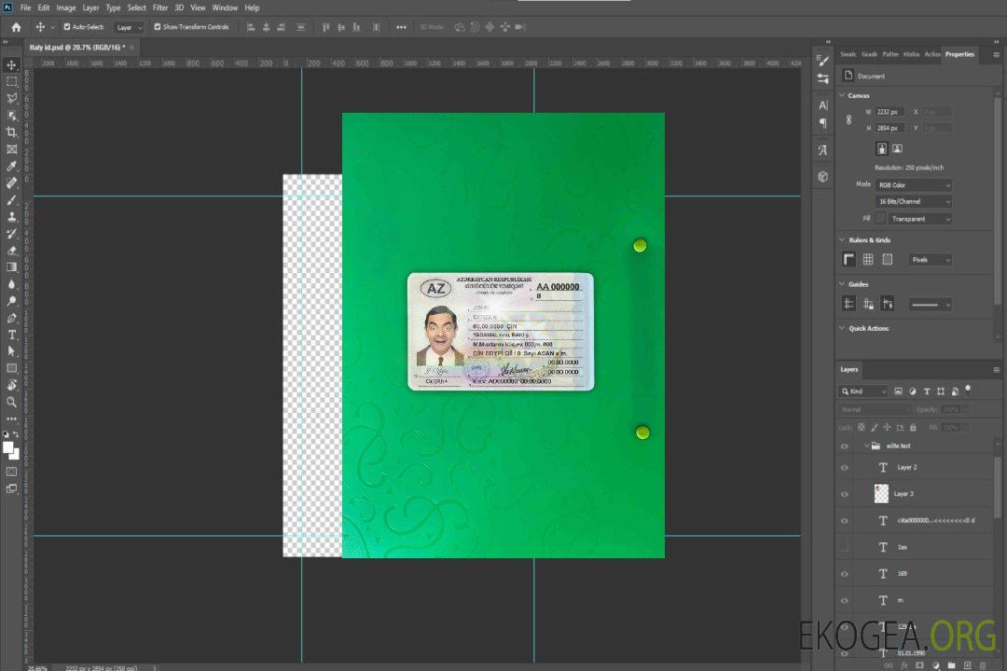Hide Layer 2 using its eye icon
Screen dimensions: 1007x671
(845, 468)
